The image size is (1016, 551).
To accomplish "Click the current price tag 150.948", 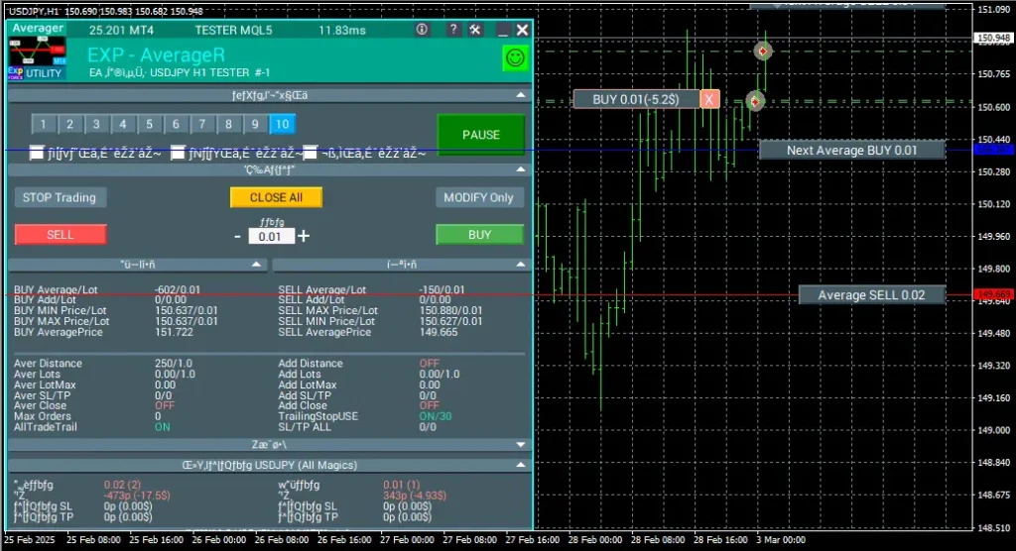I will point(993,39).
